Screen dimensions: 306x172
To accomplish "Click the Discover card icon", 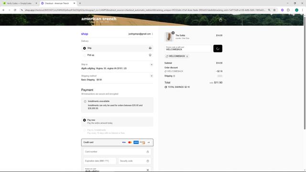I will click(x=142, y=142).
